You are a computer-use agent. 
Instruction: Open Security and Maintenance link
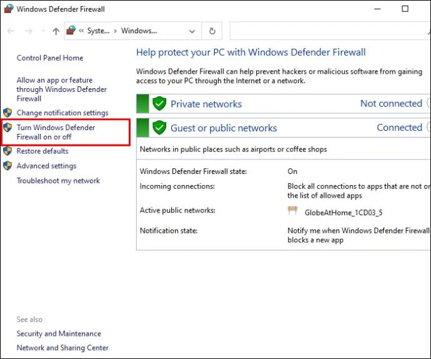[59, 334]
